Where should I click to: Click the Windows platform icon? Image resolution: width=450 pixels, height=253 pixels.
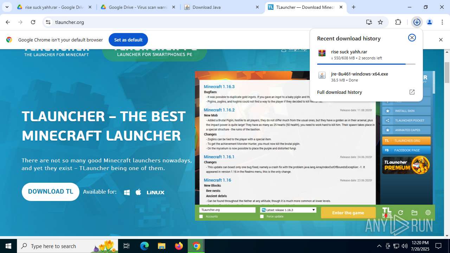(127, 192)
